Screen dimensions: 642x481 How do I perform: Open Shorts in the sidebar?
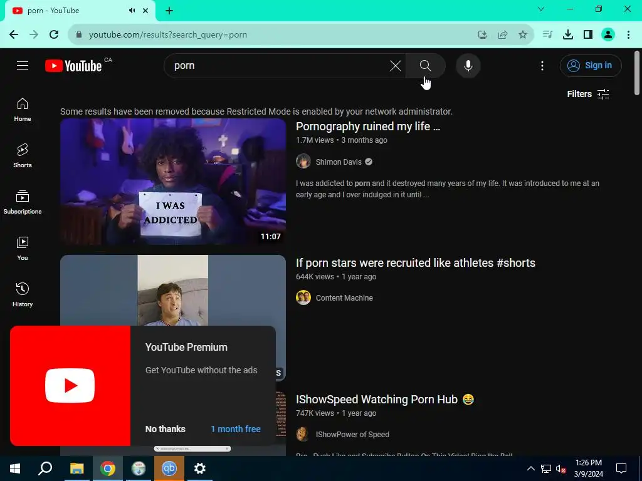click(x=23, y=156)
